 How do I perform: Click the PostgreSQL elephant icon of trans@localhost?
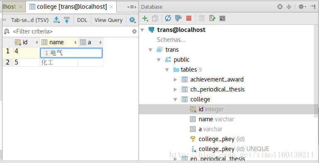click(x=151, y=30)
